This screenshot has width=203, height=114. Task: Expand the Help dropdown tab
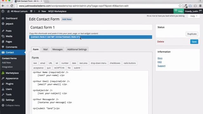194,16
